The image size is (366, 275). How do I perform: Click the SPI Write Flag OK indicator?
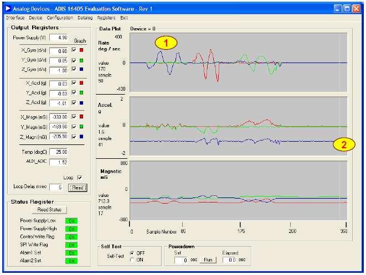coord(71,245)
